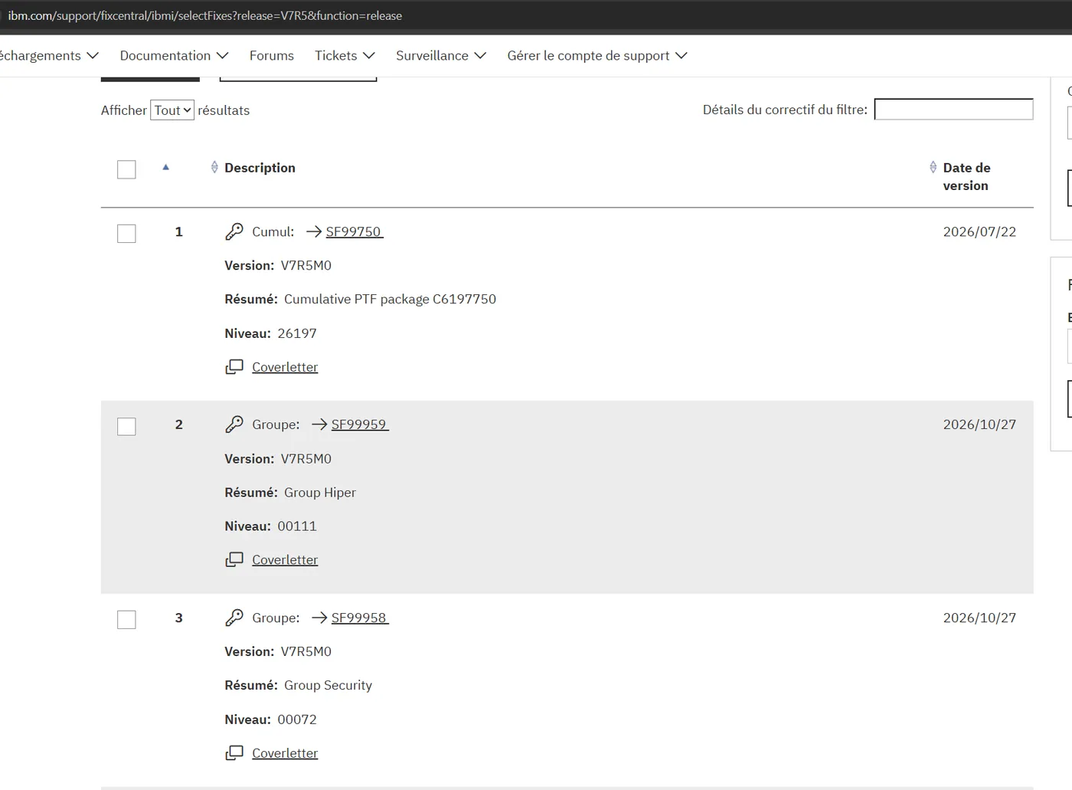Focus the Détails du correctif du filtre field
The height and width of the screenshot is (790, 1072).
tap(953, 110)
